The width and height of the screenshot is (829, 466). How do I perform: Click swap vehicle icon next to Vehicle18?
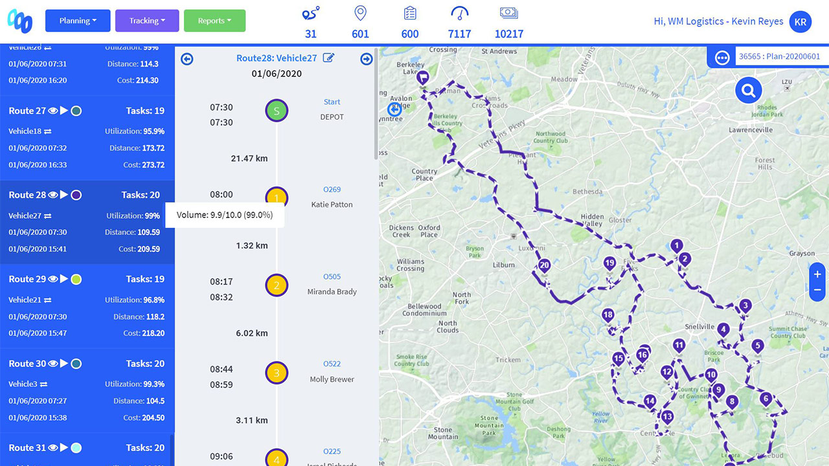[48, 131]
